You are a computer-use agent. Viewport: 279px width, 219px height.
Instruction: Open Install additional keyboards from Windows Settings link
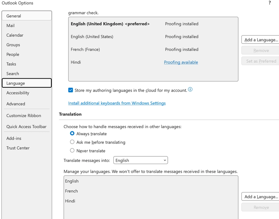(117, 103)
